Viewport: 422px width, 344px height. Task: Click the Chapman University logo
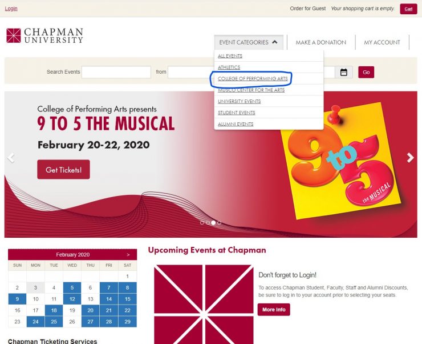click(44, 35)
